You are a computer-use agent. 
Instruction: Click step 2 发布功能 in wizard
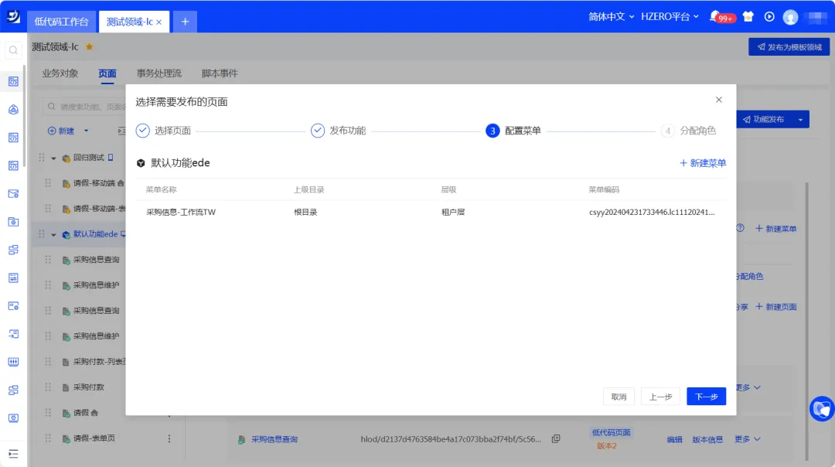tap(338, 131)
